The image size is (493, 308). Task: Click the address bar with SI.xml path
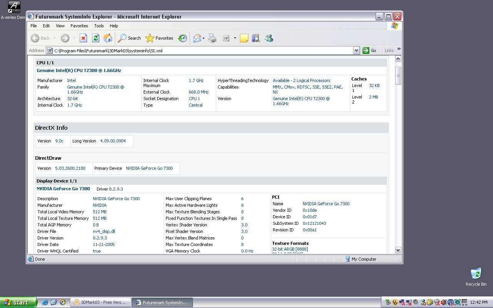coord(203,50)
